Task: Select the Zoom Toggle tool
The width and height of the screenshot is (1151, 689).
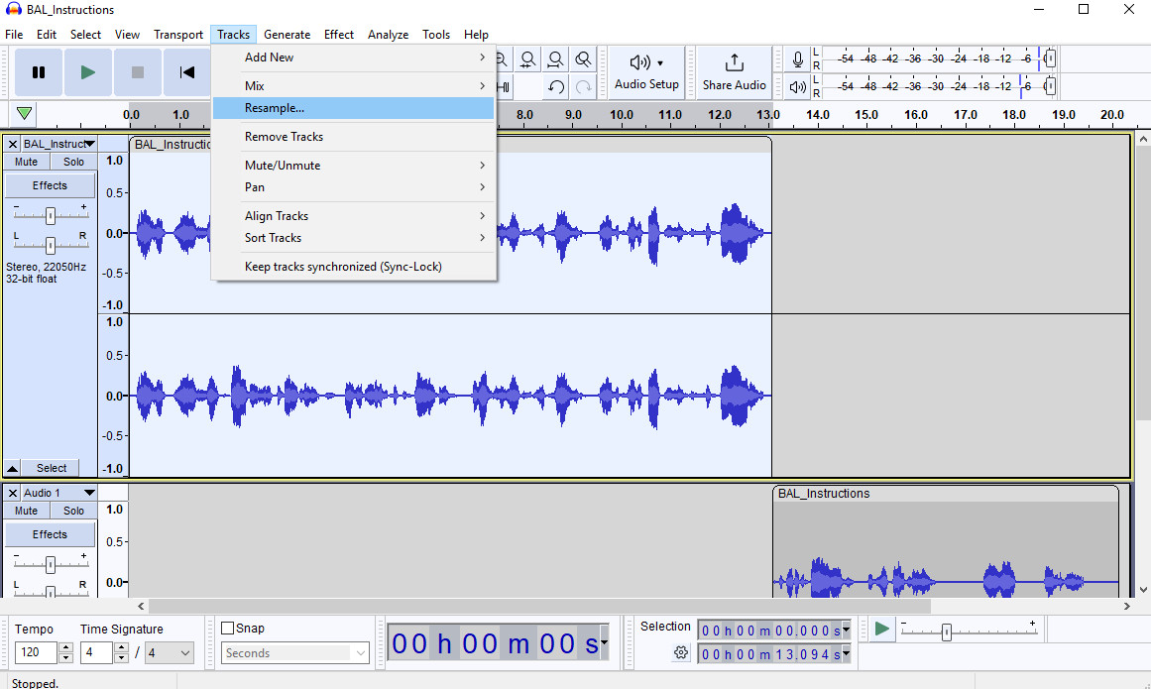Action: (583, 59)
